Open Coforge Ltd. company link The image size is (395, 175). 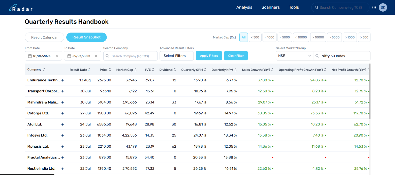[x=38, y=113]
